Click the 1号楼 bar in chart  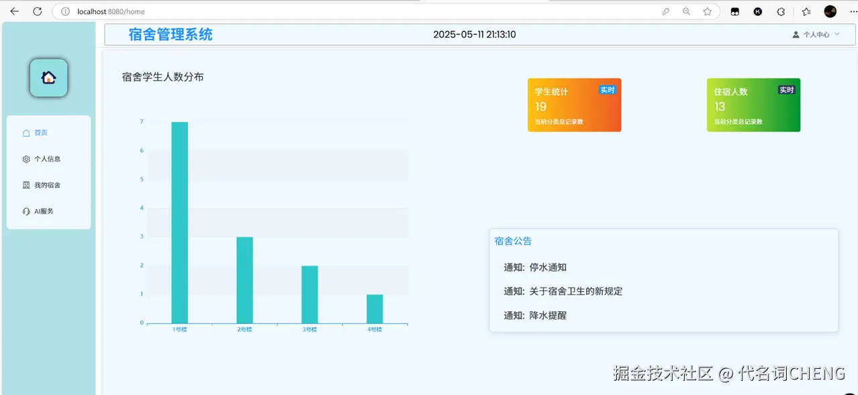(179, 223)
